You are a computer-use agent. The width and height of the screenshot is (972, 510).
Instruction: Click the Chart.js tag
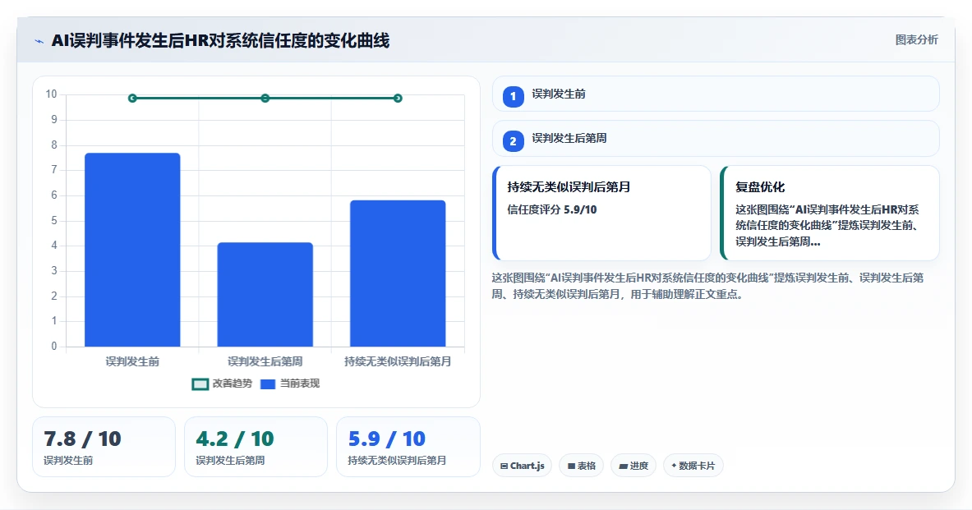[x=522, y=466]
